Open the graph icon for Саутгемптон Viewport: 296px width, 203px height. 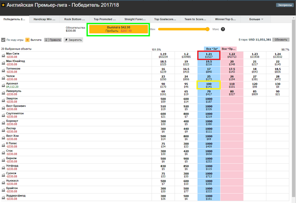point(3,115)
